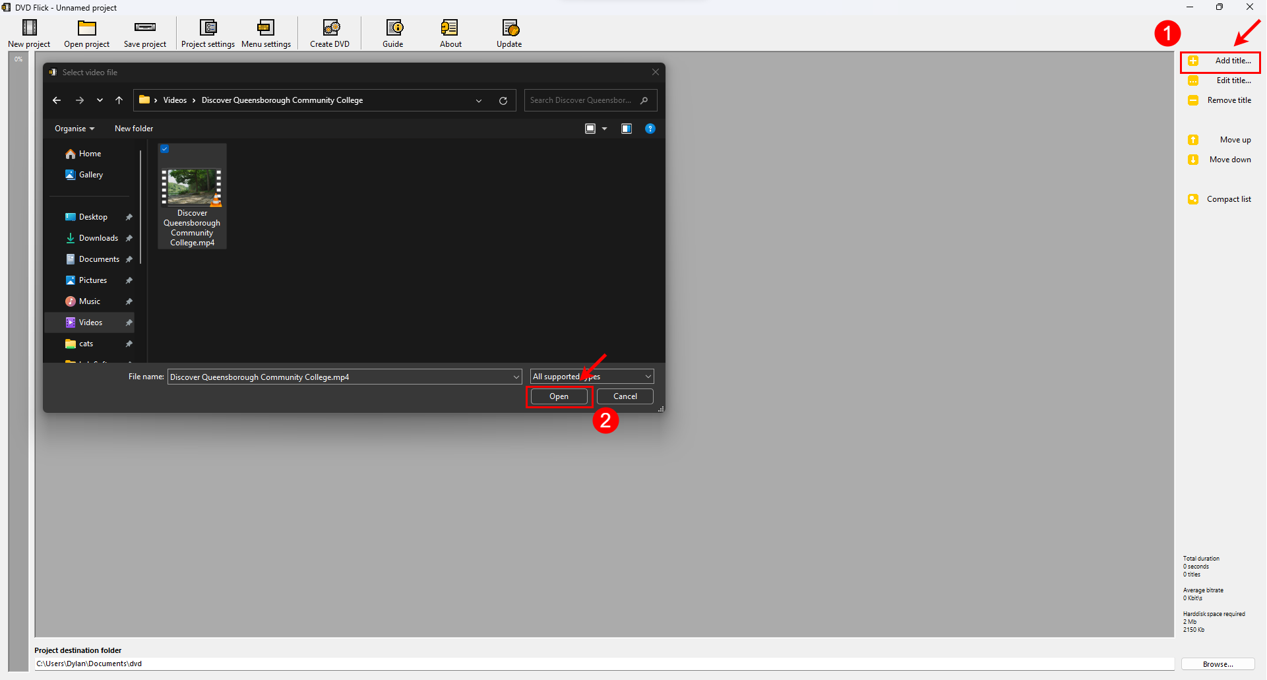Viewport: 1267px width, 680px height.
Task: Go back in the file dialog
Action: point(57,100)
